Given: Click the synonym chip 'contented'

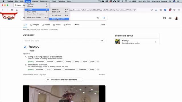Looking at the screenshot, I should point(40,62).
